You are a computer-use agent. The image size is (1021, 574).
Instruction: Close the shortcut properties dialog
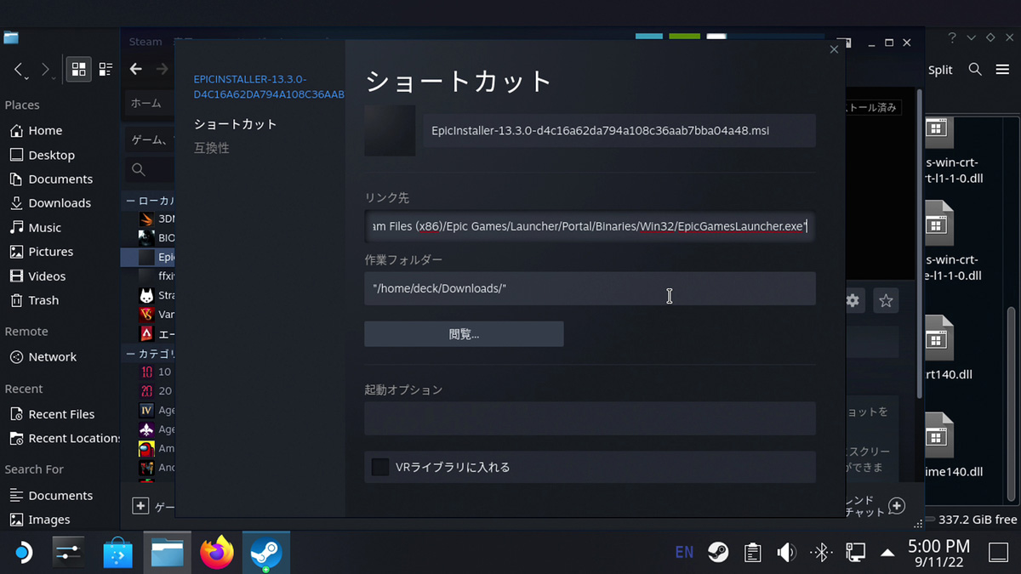click(x=834, y=49)
